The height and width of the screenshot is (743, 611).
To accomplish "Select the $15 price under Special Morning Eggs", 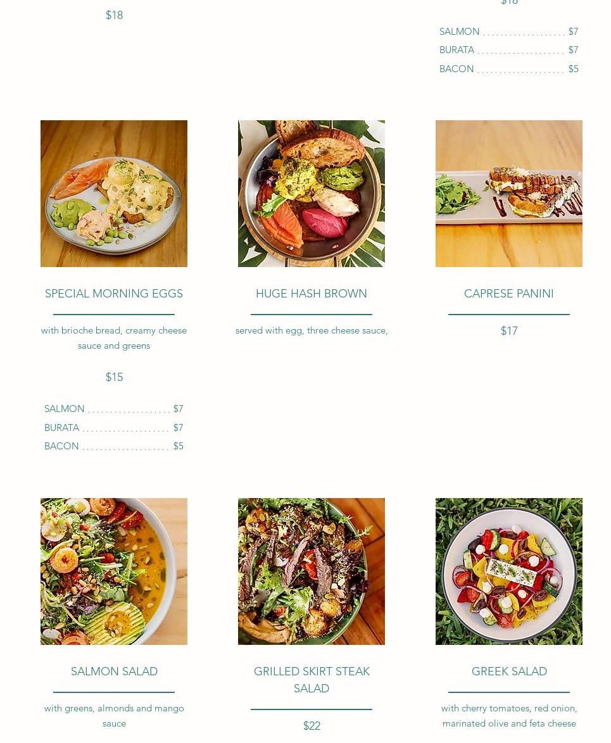I will click(114, 377).
